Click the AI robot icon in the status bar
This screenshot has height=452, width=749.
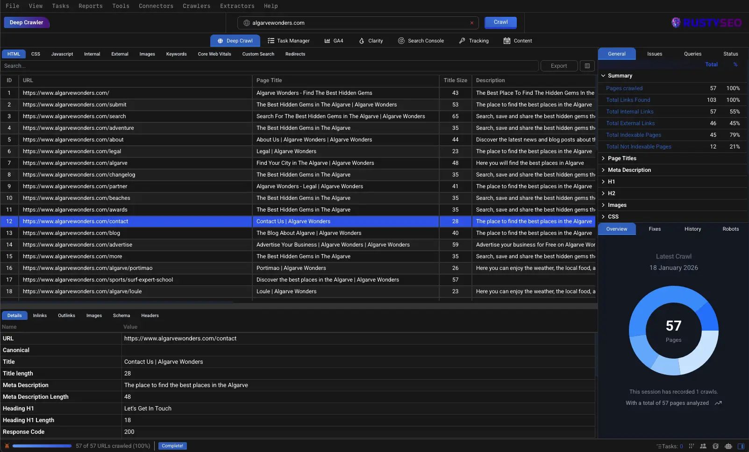coord(728,446)
